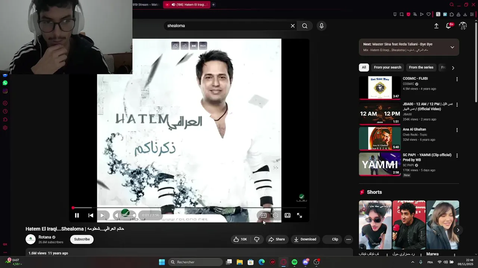Image resolution: width=478 pixels, height=268 pixels.
Task: Open YouTube upload create button
Action: tap(436, 26)
